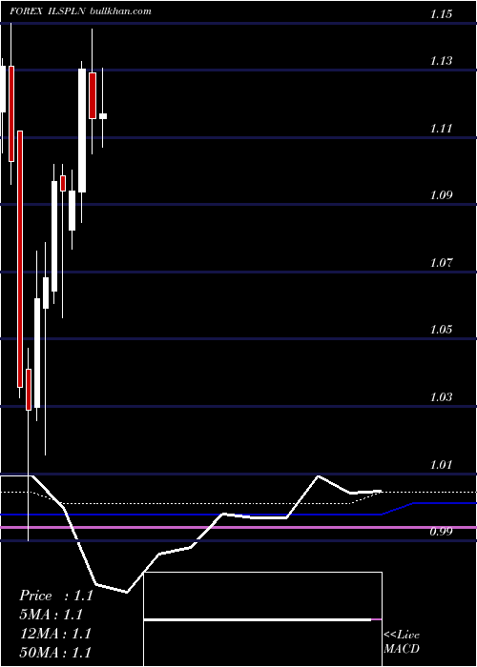Click the tall white candlestick reaching 1.13
Image resolution: width=477 pixels, height=667 pixels.
(82, 131)
